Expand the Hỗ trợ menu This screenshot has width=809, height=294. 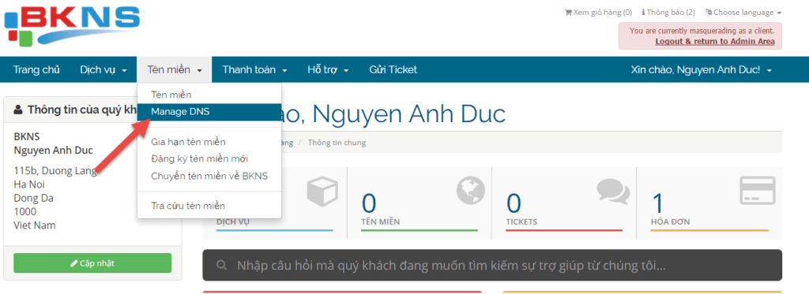point(328,69)
